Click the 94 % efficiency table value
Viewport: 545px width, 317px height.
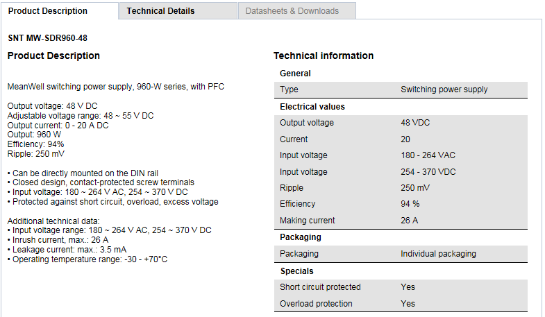pyautogui.click(x=410, y=204)
